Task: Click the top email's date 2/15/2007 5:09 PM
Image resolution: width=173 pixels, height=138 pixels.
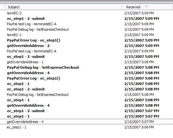Action: tap(139, 13)
